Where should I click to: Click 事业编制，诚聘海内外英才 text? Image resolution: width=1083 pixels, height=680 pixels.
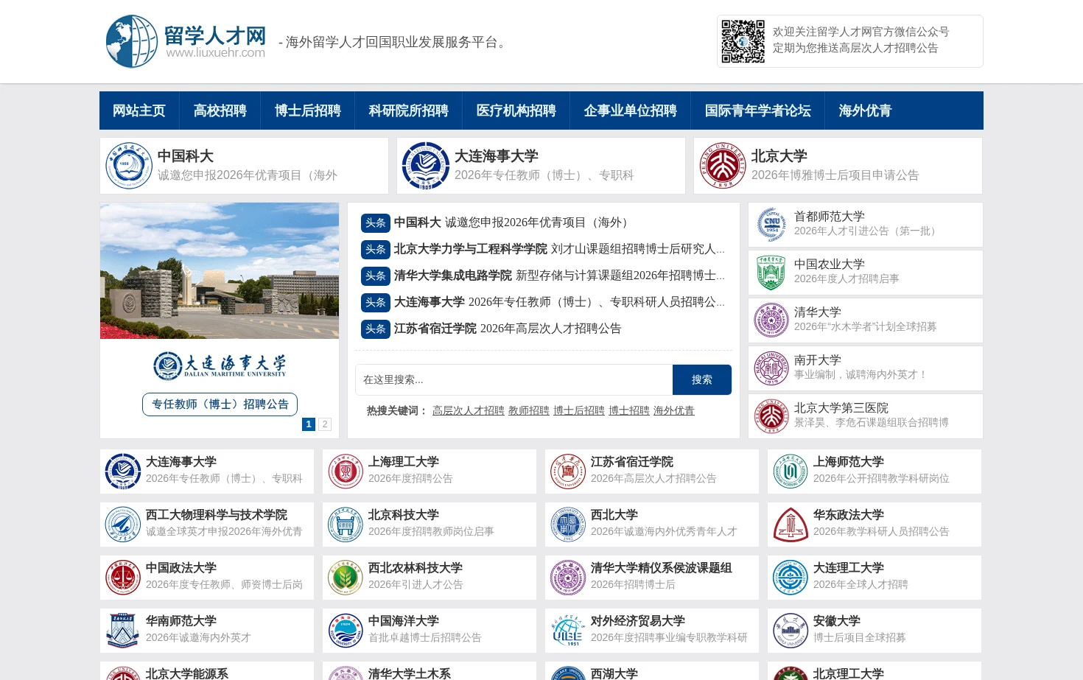(861, 375)
